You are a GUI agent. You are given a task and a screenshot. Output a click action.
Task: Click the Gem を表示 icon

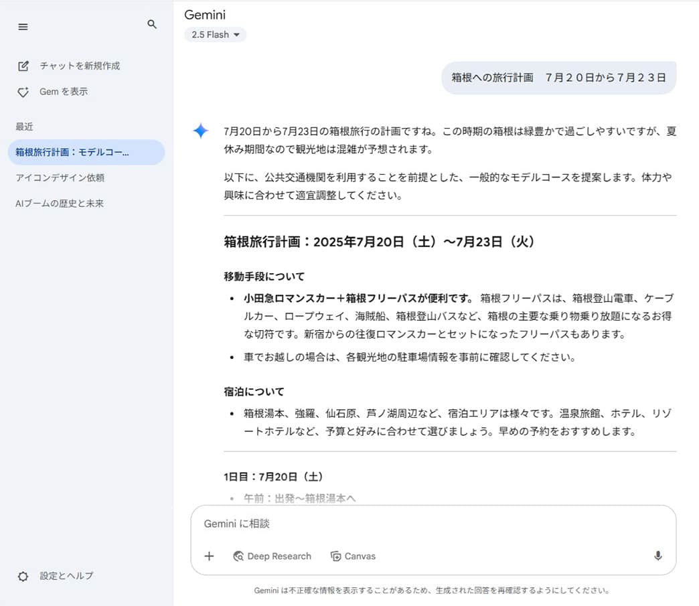[x=23, y=92]
